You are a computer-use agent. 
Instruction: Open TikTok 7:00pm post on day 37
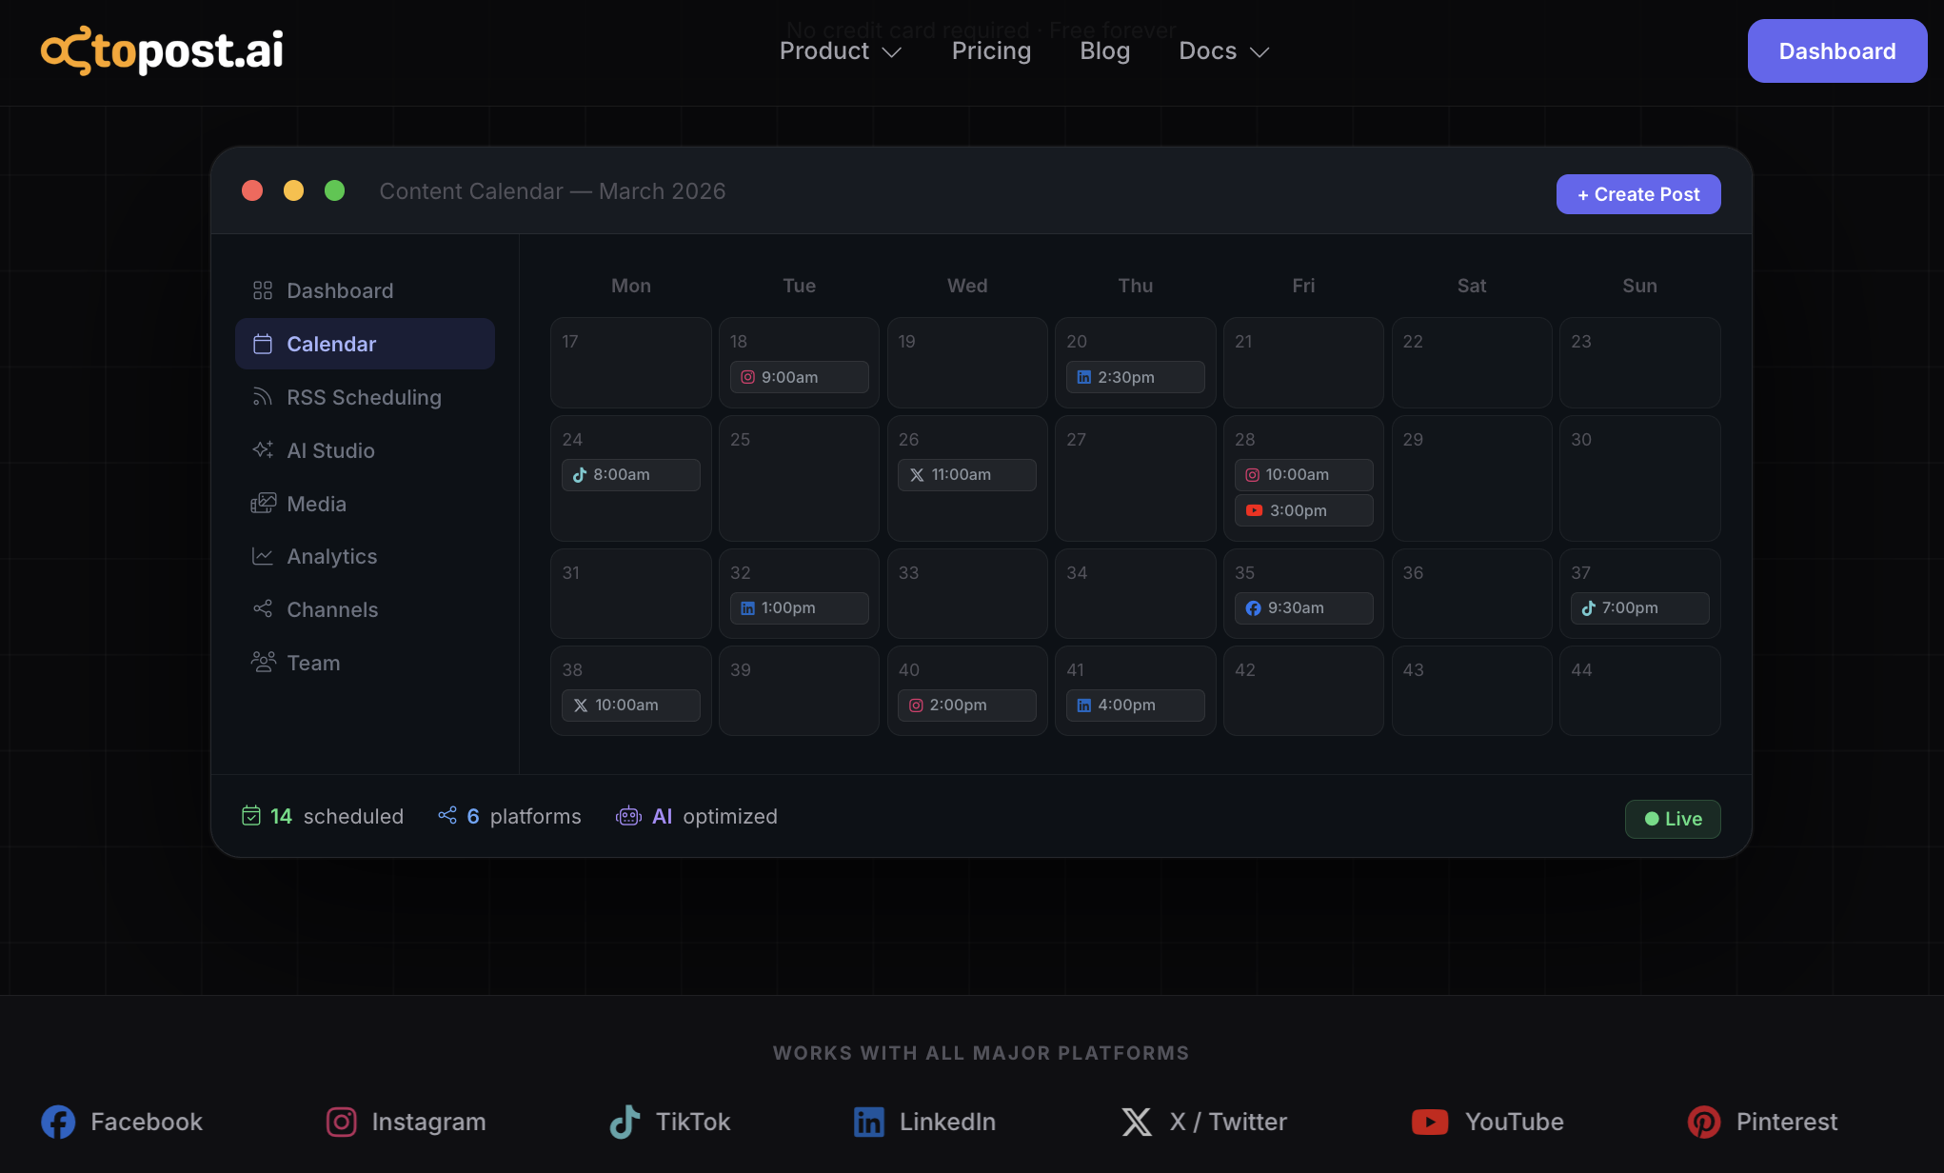1639,608
